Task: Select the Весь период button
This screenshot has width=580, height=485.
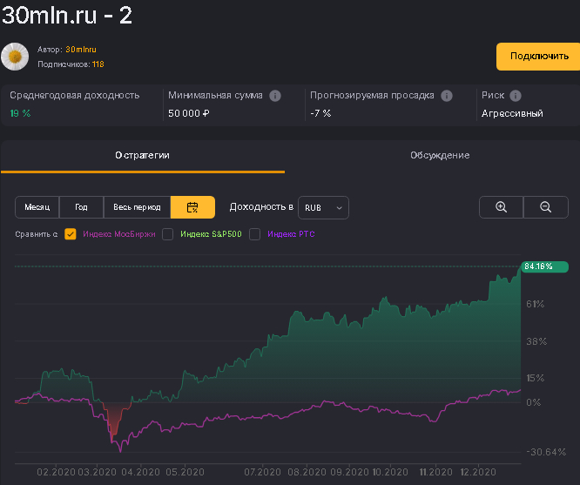Action: 137,207
